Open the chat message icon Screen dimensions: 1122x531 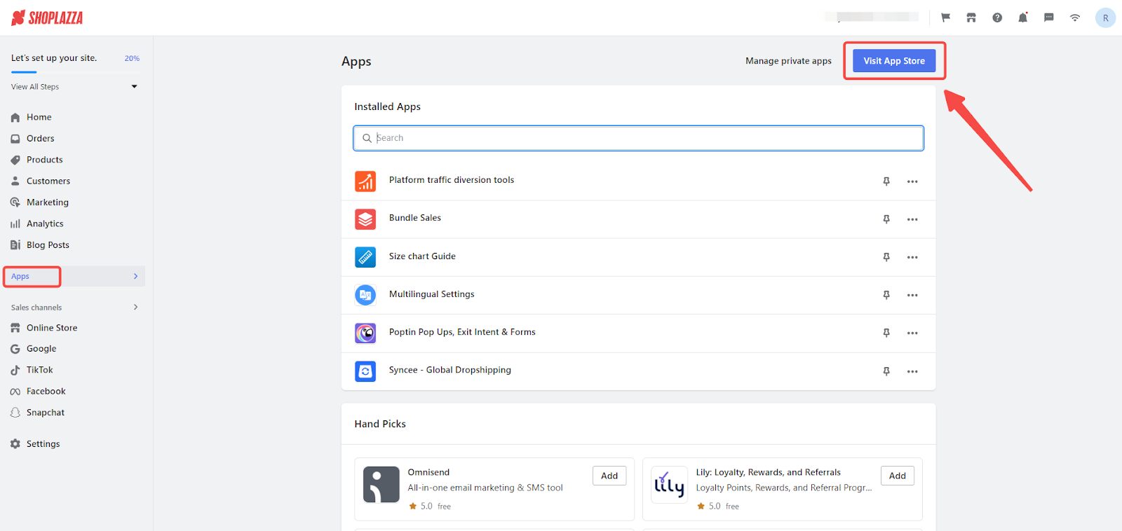click(1049, 18)
